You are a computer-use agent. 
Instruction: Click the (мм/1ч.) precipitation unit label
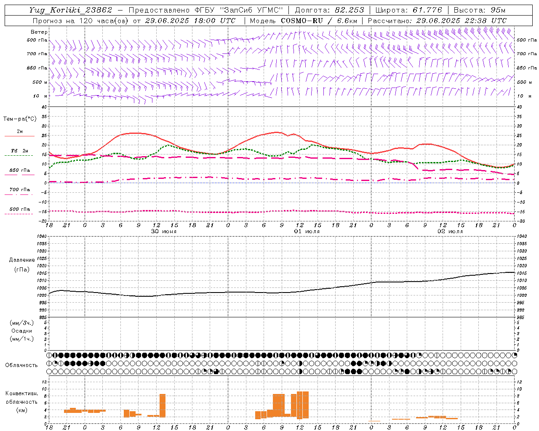point(22,339)
